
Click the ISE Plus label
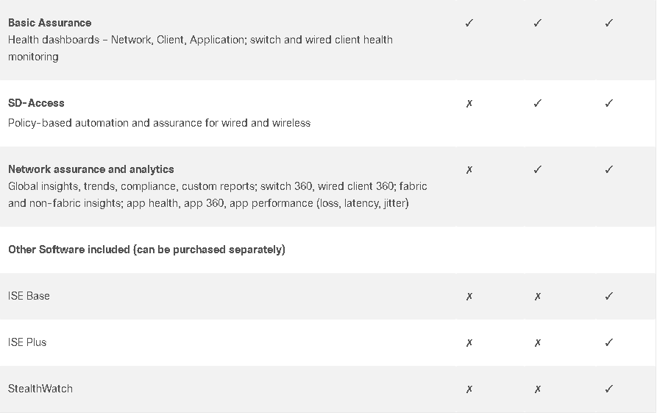tap(27, 342)
